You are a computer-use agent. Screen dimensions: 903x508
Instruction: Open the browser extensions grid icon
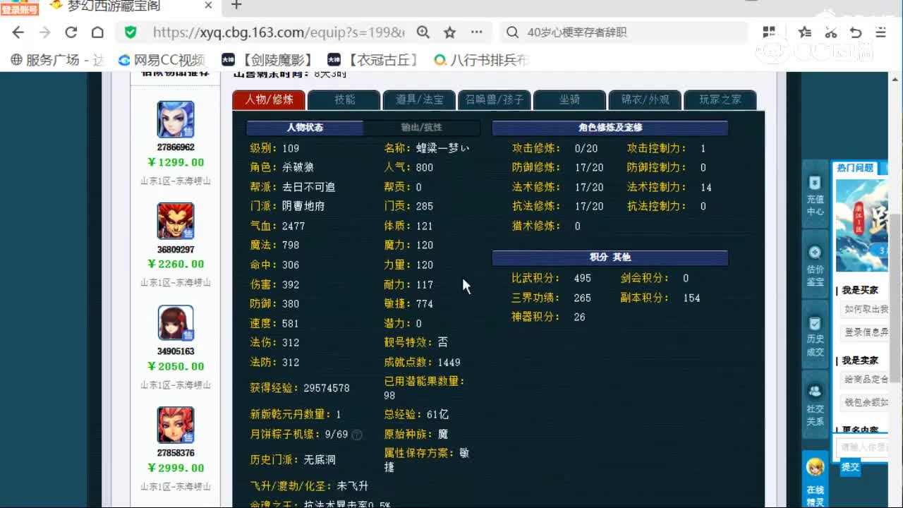pos(769,32)
